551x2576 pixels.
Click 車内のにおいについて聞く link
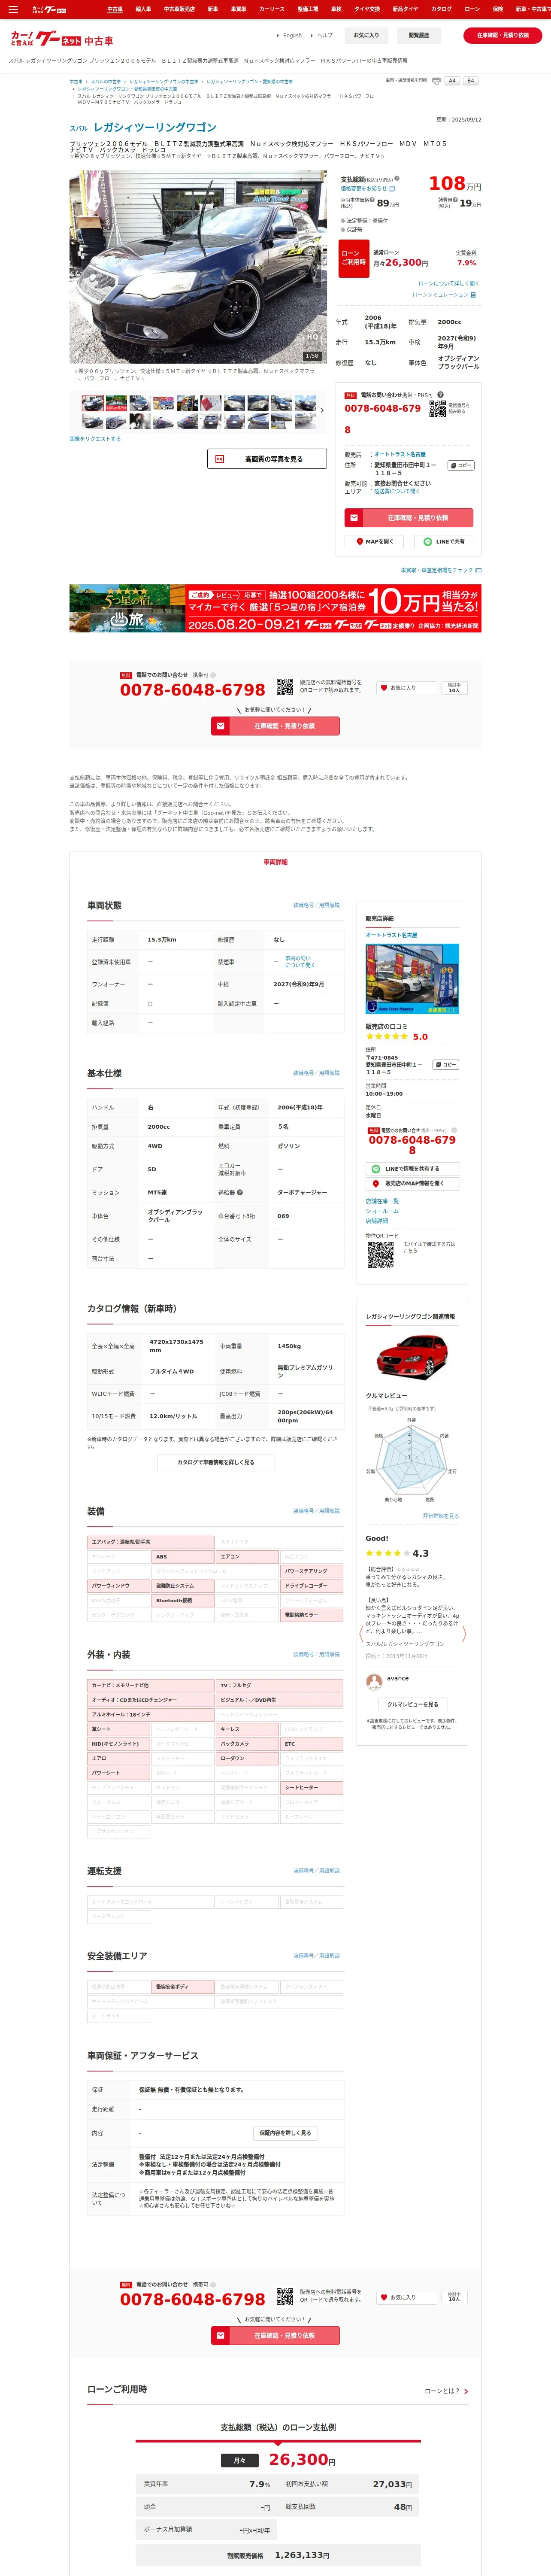point(299,962)
